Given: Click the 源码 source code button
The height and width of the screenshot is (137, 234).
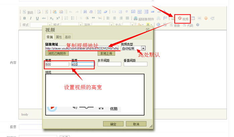Looking at the screenshot, I should (x=27, y=12).
